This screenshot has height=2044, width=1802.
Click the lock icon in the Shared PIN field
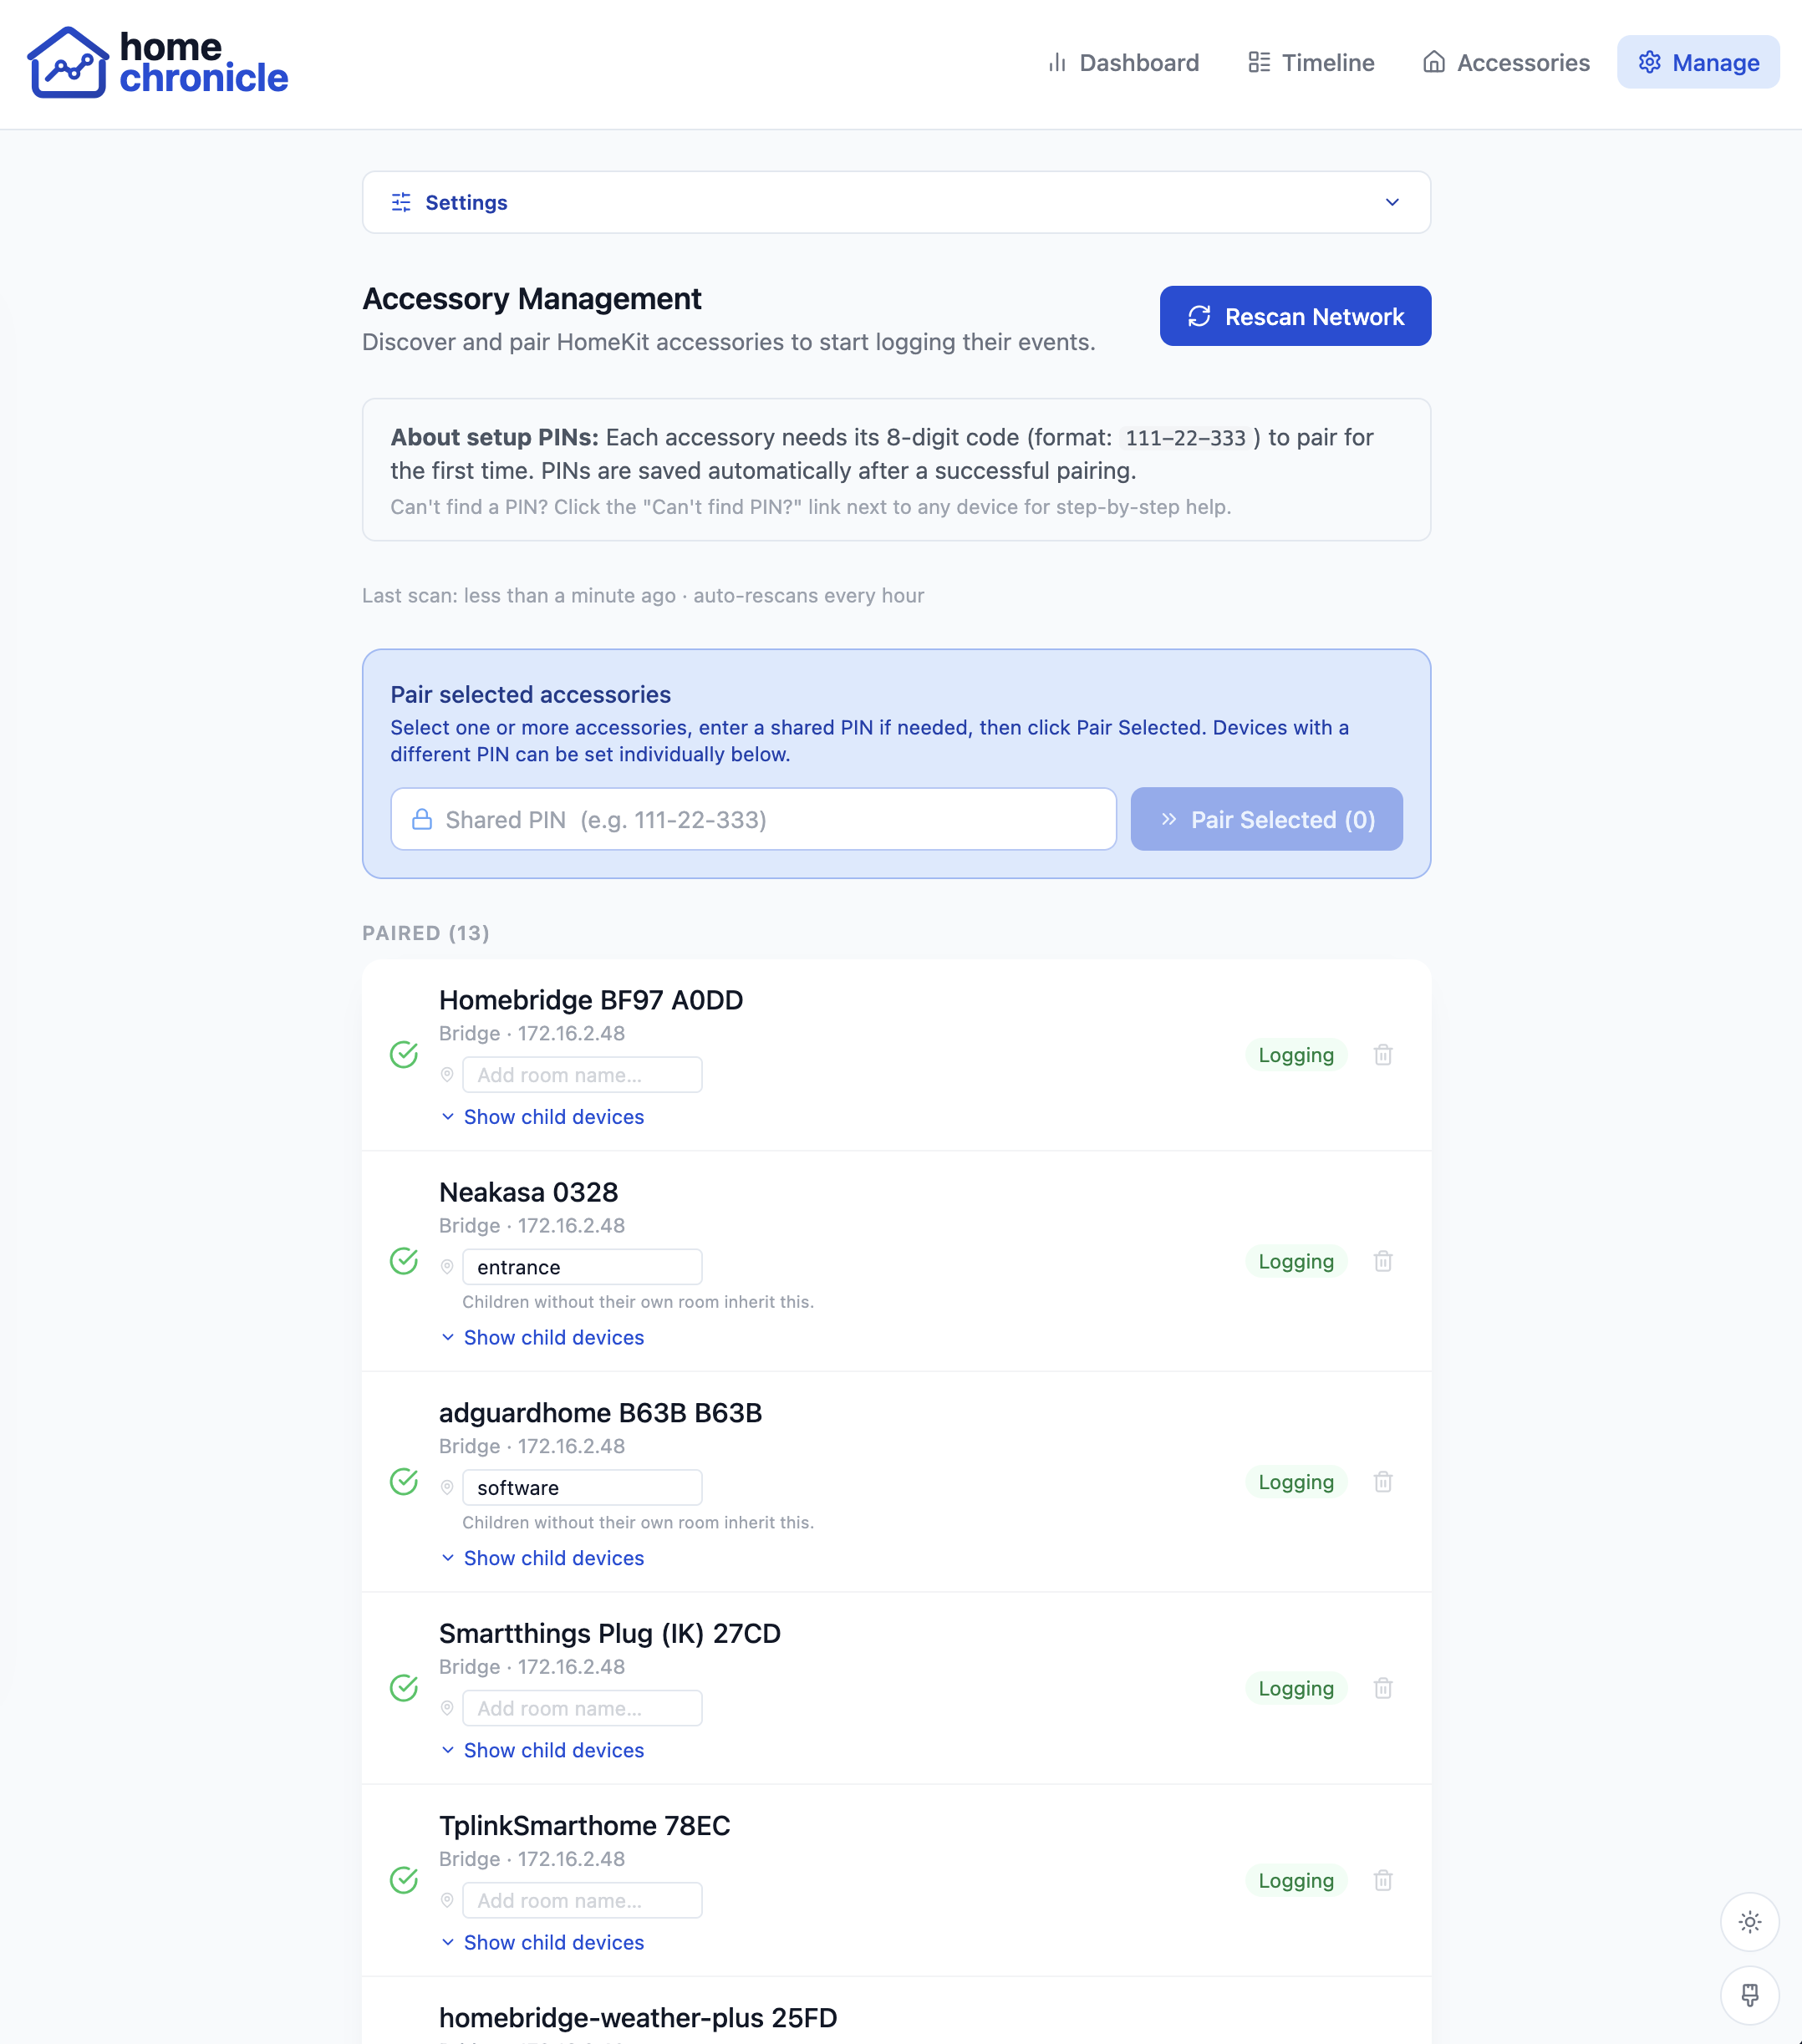coord(421,819)
